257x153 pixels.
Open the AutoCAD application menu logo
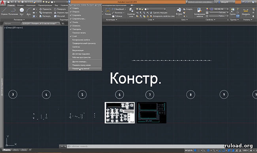3,3
